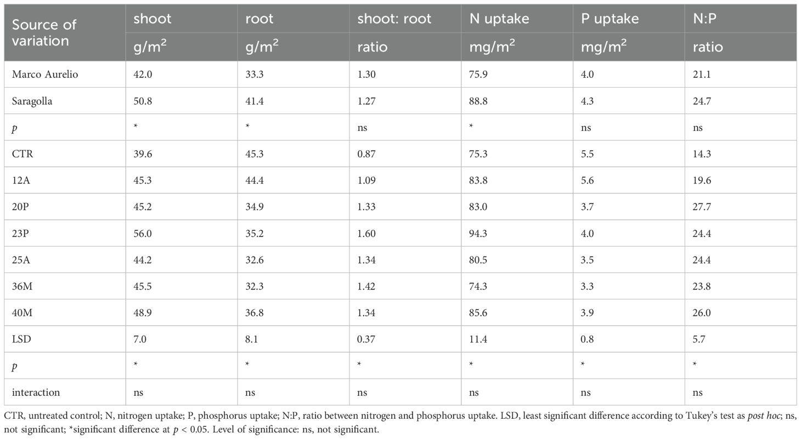Click the 'P uptake' column header
Image resolution: width=801 pixels, height=439 pixels.
[611, 19]
